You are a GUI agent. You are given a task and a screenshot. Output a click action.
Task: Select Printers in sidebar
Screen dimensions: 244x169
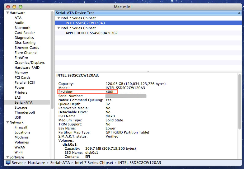coord(21,92)
